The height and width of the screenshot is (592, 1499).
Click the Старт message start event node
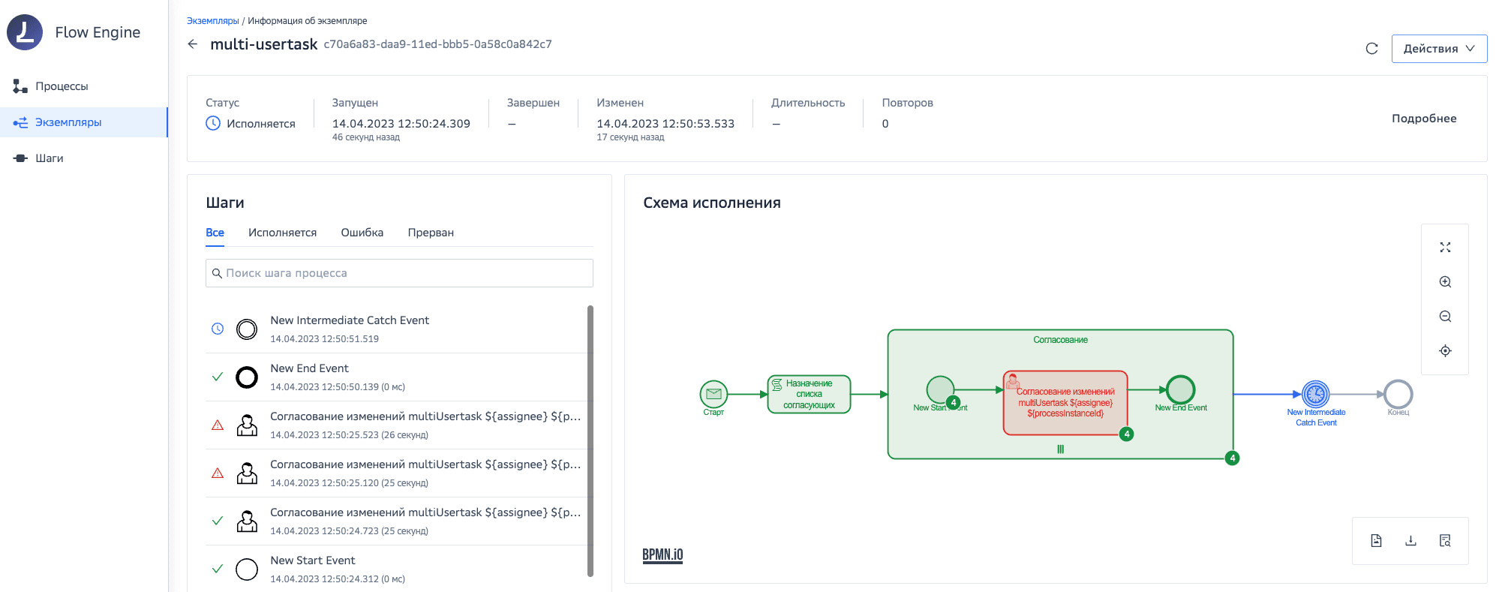713,394
